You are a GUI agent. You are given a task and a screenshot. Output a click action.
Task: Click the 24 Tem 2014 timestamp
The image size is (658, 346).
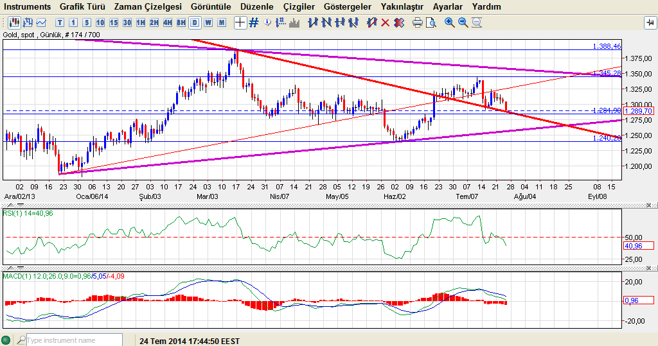click(x=190, y=341)
